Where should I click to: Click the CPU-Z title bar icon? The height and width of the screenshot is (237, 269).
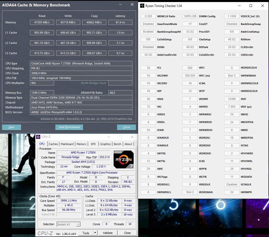coord(38,137)
